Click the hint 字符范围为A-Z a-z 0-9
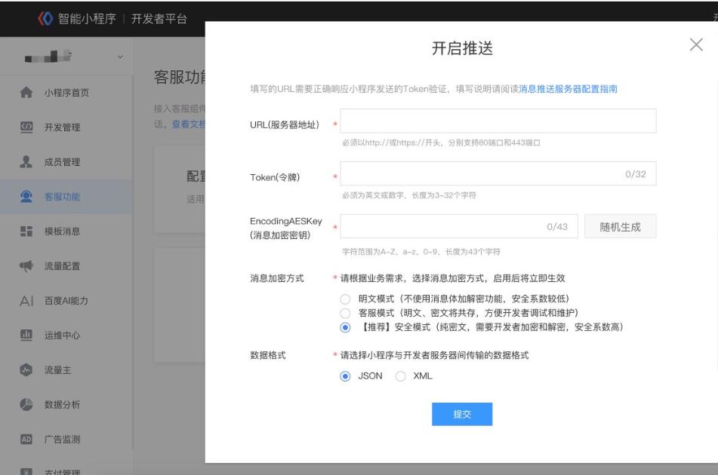718x475 pixels. pyautogui.click(x=421, y=252)
